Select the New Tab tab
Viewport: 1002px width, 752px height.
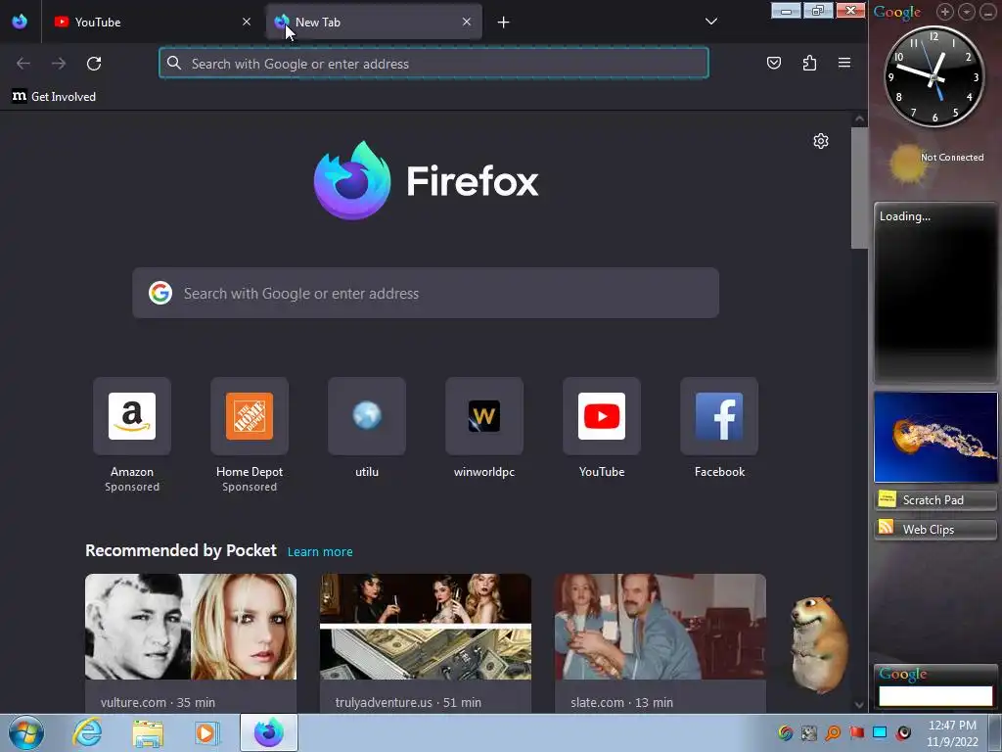tap(374, 22)
